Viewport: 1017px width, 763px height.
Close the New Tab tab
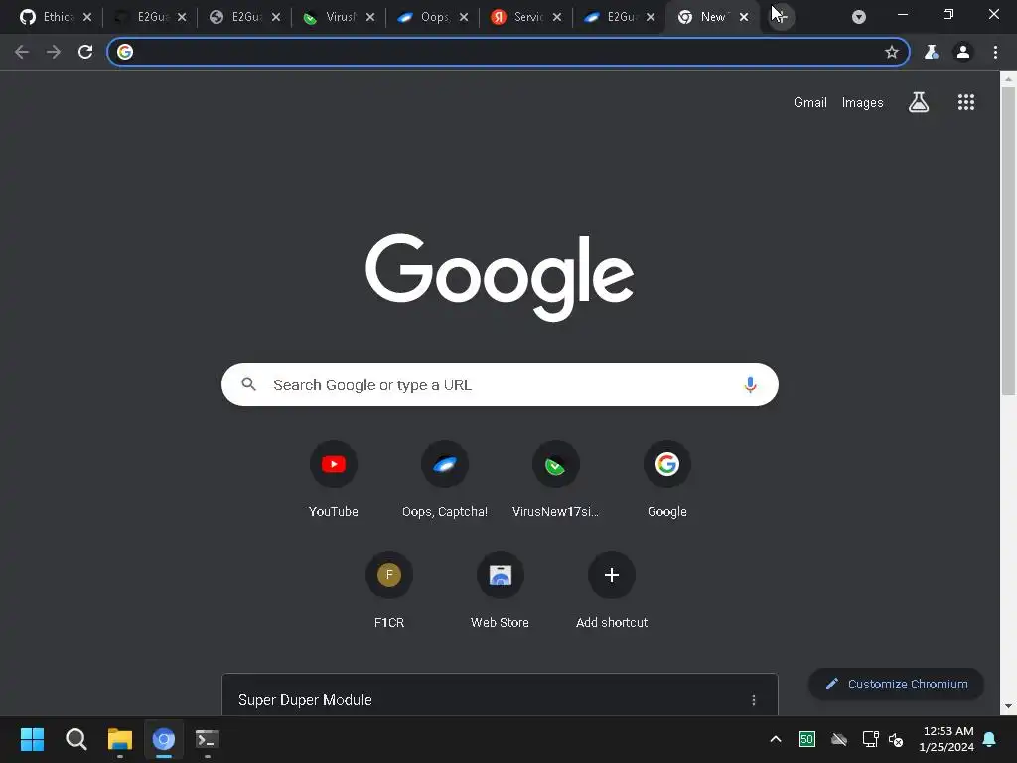click(x=744, y=17)
